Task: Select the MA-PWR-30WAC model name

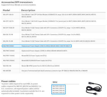Action: coord(9,46)
